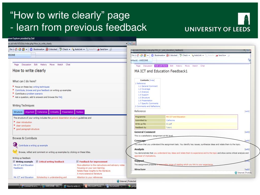Click Move tab on MA ICT Feedback1 page
The height and width of the screenshot is (195, 260).
tap(187, 66)
